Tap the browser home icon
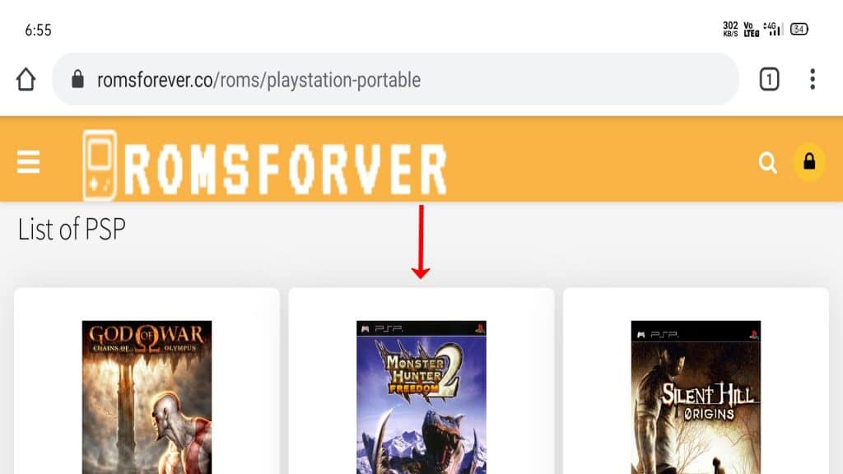Screen dimensions: 843x474 [26, 80]
